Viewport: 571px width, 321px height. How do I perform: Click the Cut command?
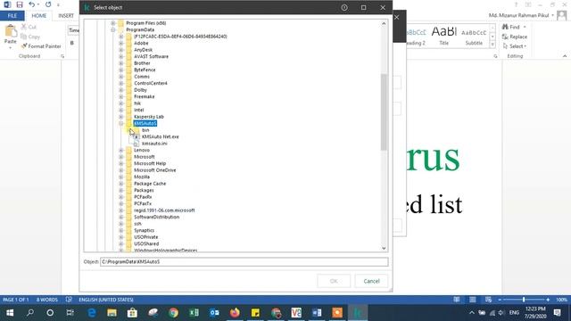pyautogui.click(x=29, y=27)
